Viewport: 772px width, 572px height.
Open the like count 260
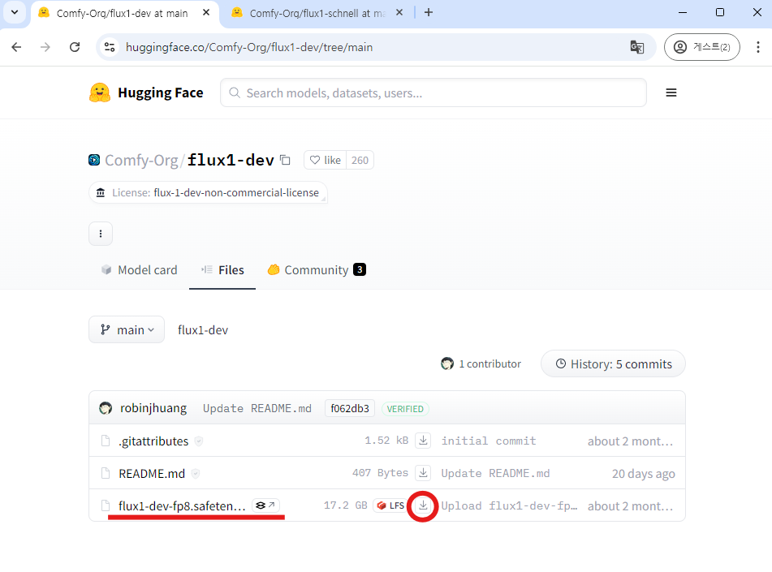[x=360, y=160]
